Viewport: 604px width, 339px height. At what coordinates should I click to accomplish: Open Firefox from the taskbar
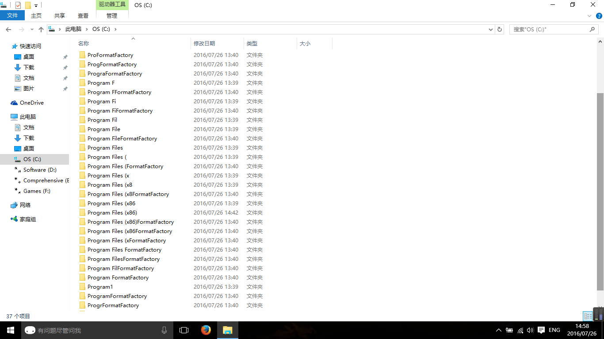(x=206, y=330)
